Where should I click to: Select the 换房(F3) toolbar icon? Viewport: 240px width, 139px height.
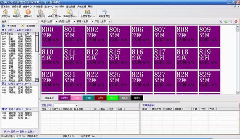point(40,12)
